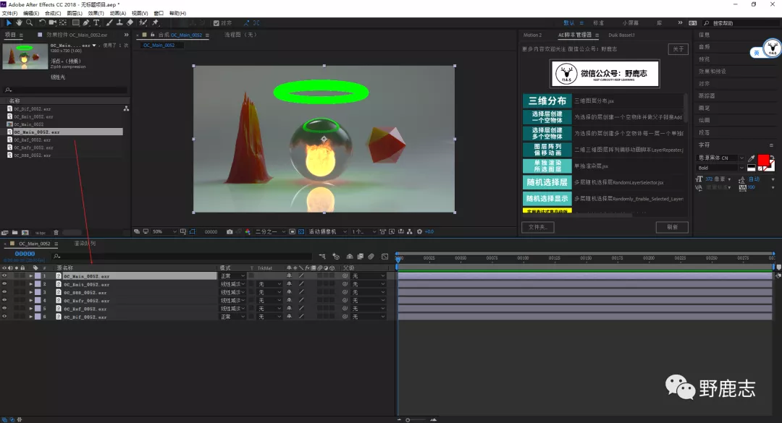782x423 pixels.
Task: Pick the Pen tool
Action: [x=85, y=23]
